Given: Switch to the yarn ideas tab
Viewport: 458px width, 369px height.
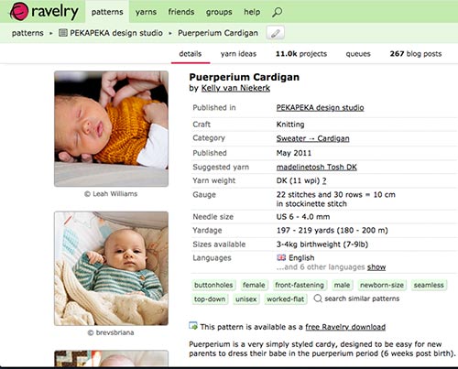Looking at the screenshot, I should point(238,54).
